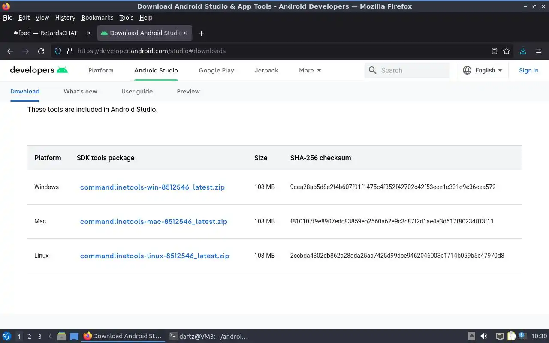This screenshot has width=549, height=343.
Task: Reload the current page
Action: coord(41,51)
